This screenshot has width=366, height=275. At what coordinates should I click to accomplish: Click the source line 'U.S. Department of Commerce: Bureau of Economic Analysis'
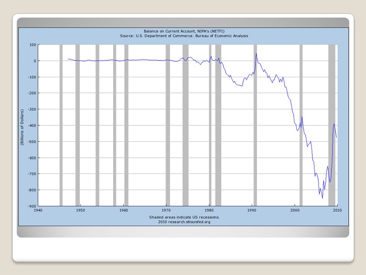coord(192,36)
